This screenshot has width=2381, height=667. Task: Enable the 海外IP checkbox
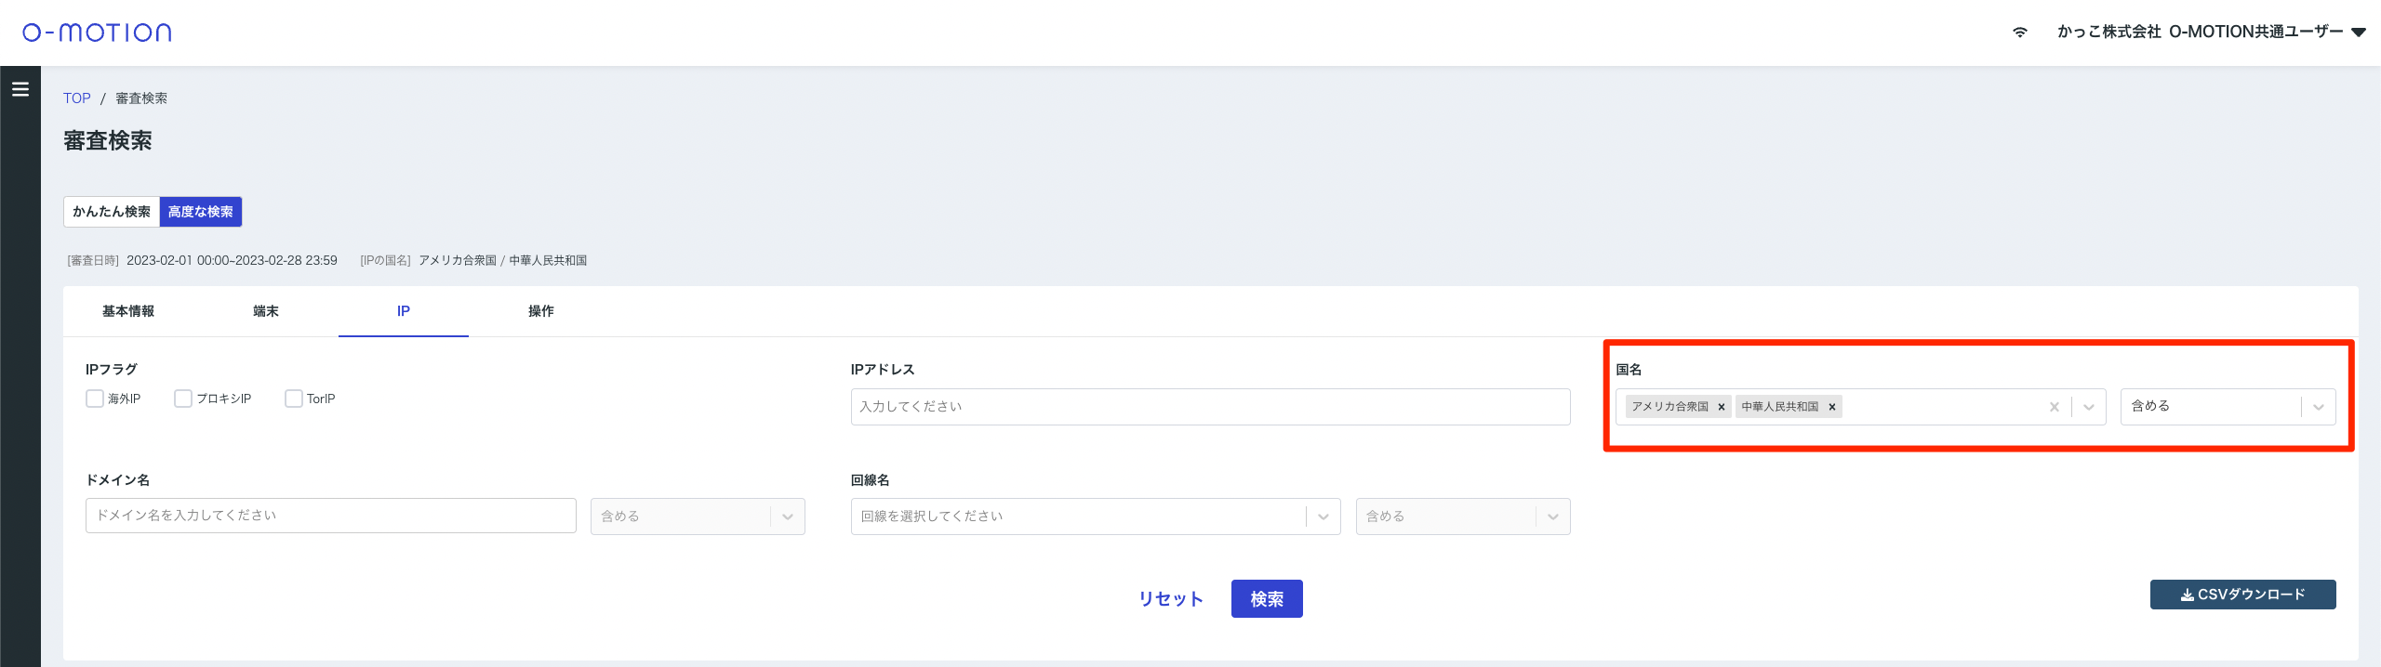point(95,399)
